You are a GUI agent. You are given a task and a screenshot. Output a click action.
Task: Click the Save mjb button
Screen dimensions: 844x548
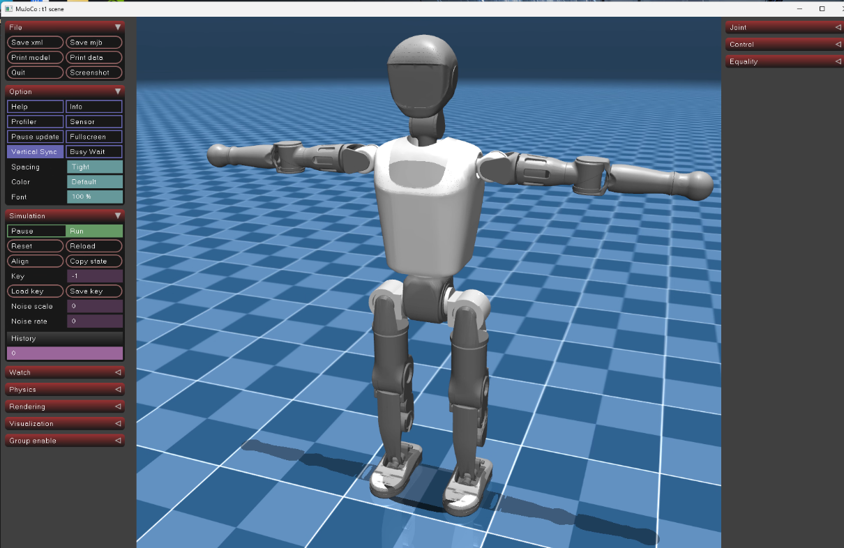point(94,43)
